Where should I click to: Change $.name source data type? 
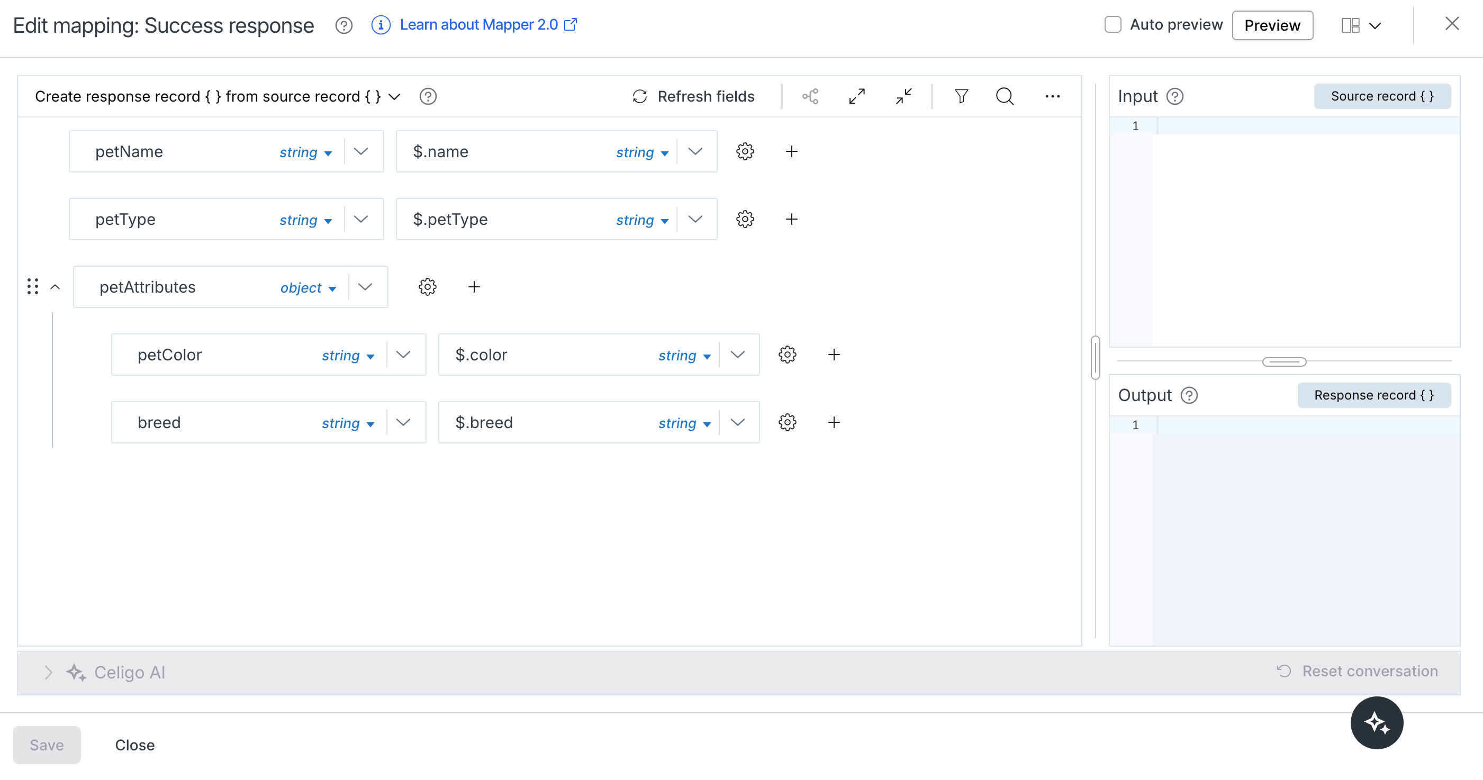pos(643,152)
